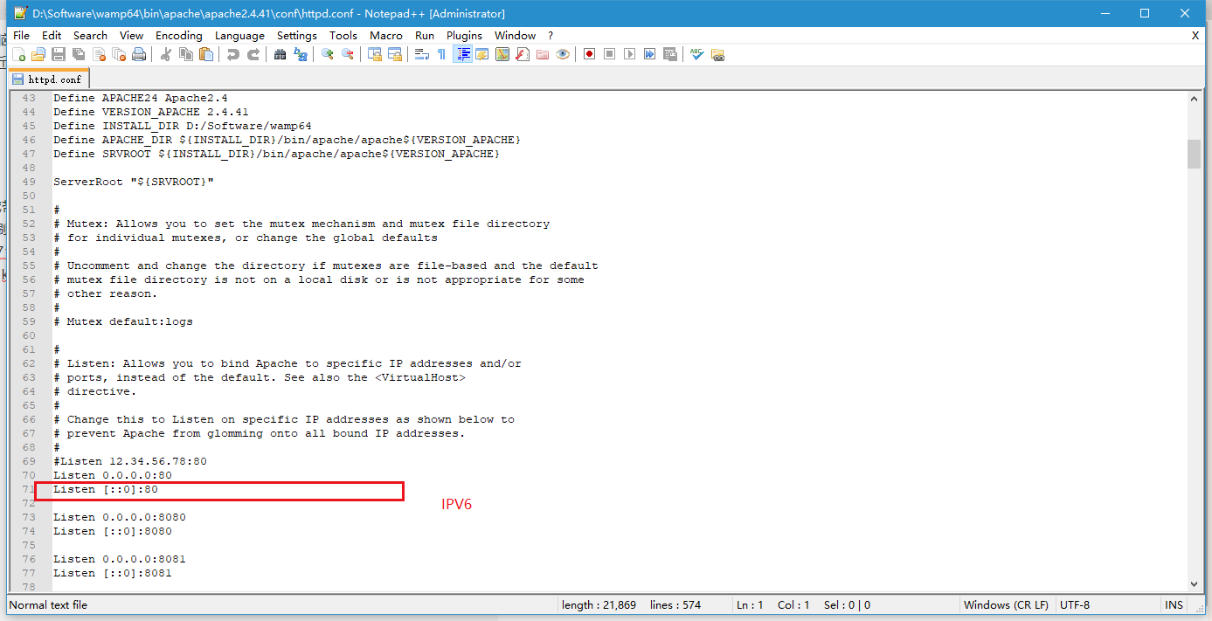Click the Paste clipboard icon
The height and width of the screenshot is (621, 1212).
pyautogui.click(x=205, y=54)
